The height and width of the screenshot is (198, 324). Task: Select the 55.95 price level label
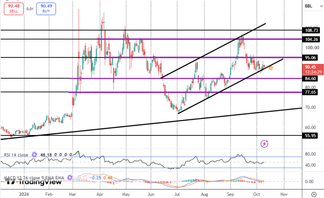(310, 135)
